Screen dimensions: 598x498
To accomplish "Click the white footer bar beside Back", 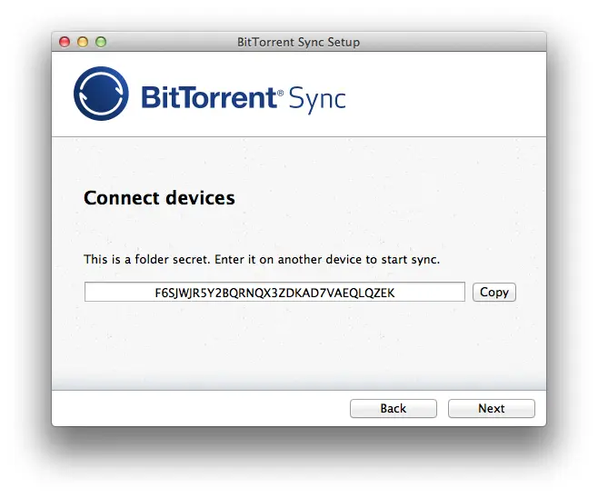I will 198,408.
